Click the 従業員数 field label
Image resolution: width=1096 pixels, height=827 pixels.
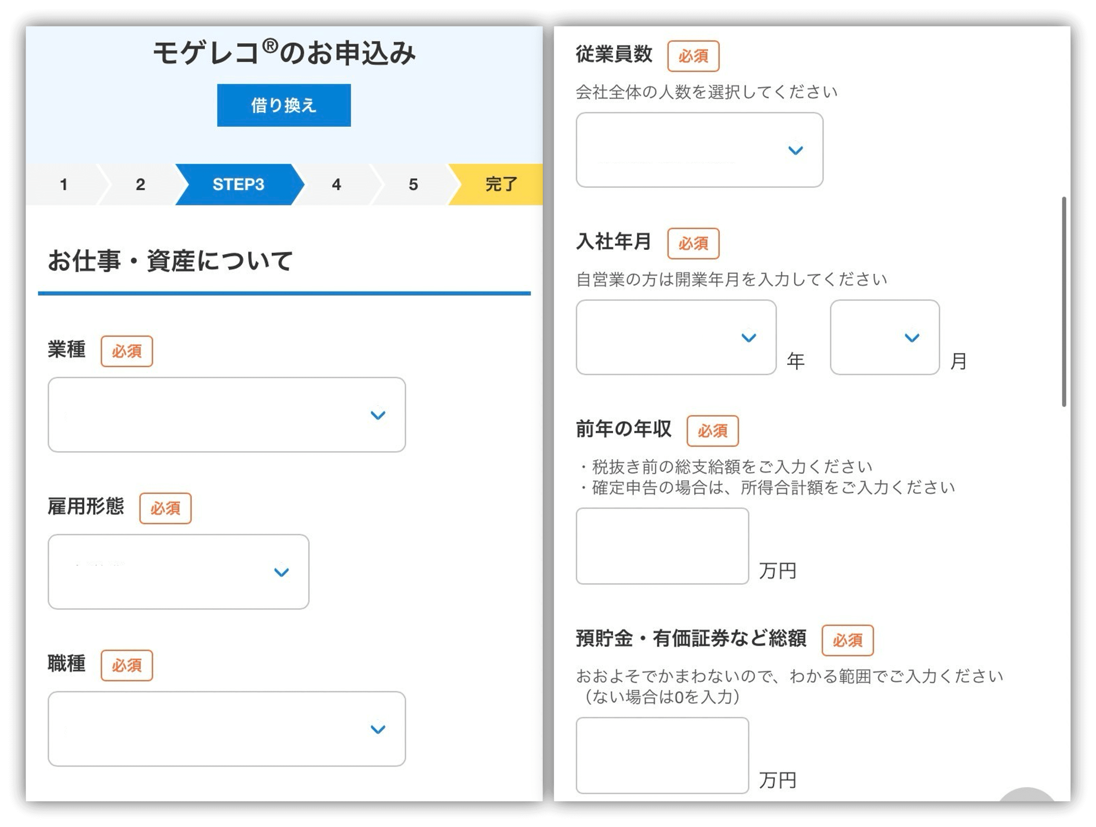point(614,54)
